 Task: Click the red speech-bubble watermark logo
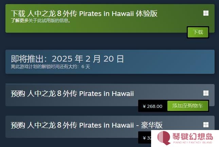click(x=164, y=138)
